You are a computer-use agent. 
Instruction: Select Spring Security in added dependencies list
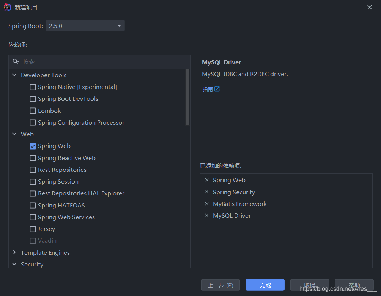point(234,192)
